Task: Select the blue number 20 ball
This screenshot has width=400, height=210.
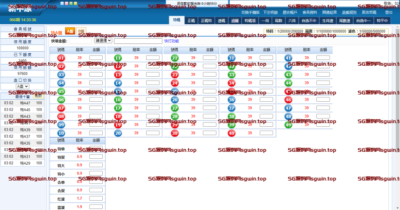Action: 118,133
